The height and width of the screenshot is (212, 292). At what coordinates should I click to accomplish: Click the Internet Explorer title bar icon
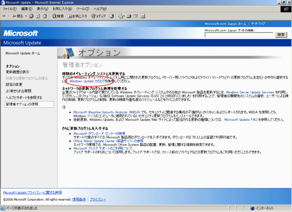3,3
